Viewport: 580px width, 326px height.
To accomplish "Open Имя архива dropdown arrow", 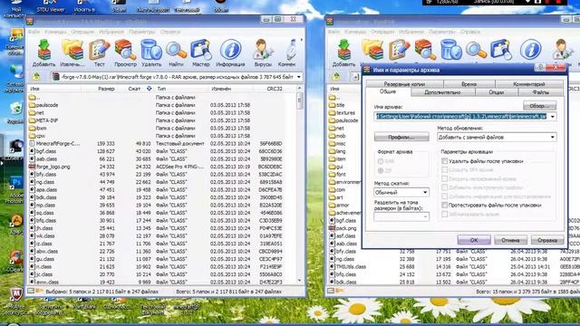I will pos(553,117).
